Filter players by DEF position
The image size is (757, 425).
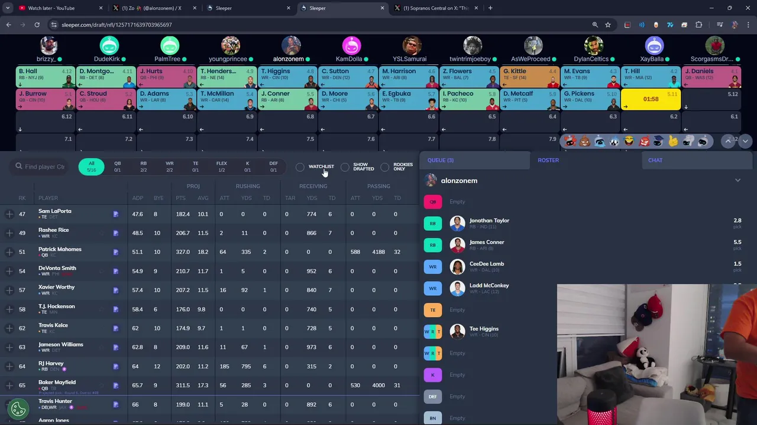coord(273,167)
